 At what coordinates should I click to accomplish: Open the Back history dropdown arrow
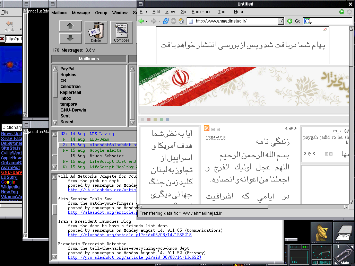(x=147, y=21)
